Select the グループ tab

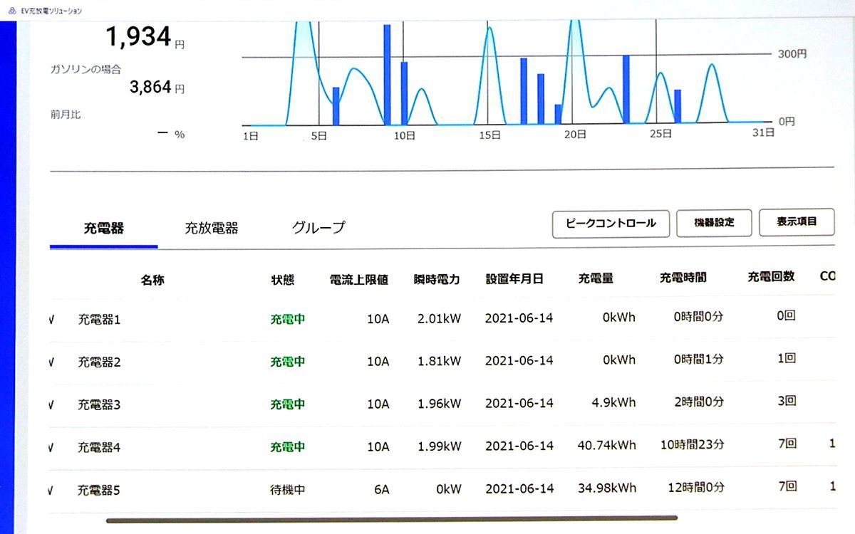coord(318,227)
